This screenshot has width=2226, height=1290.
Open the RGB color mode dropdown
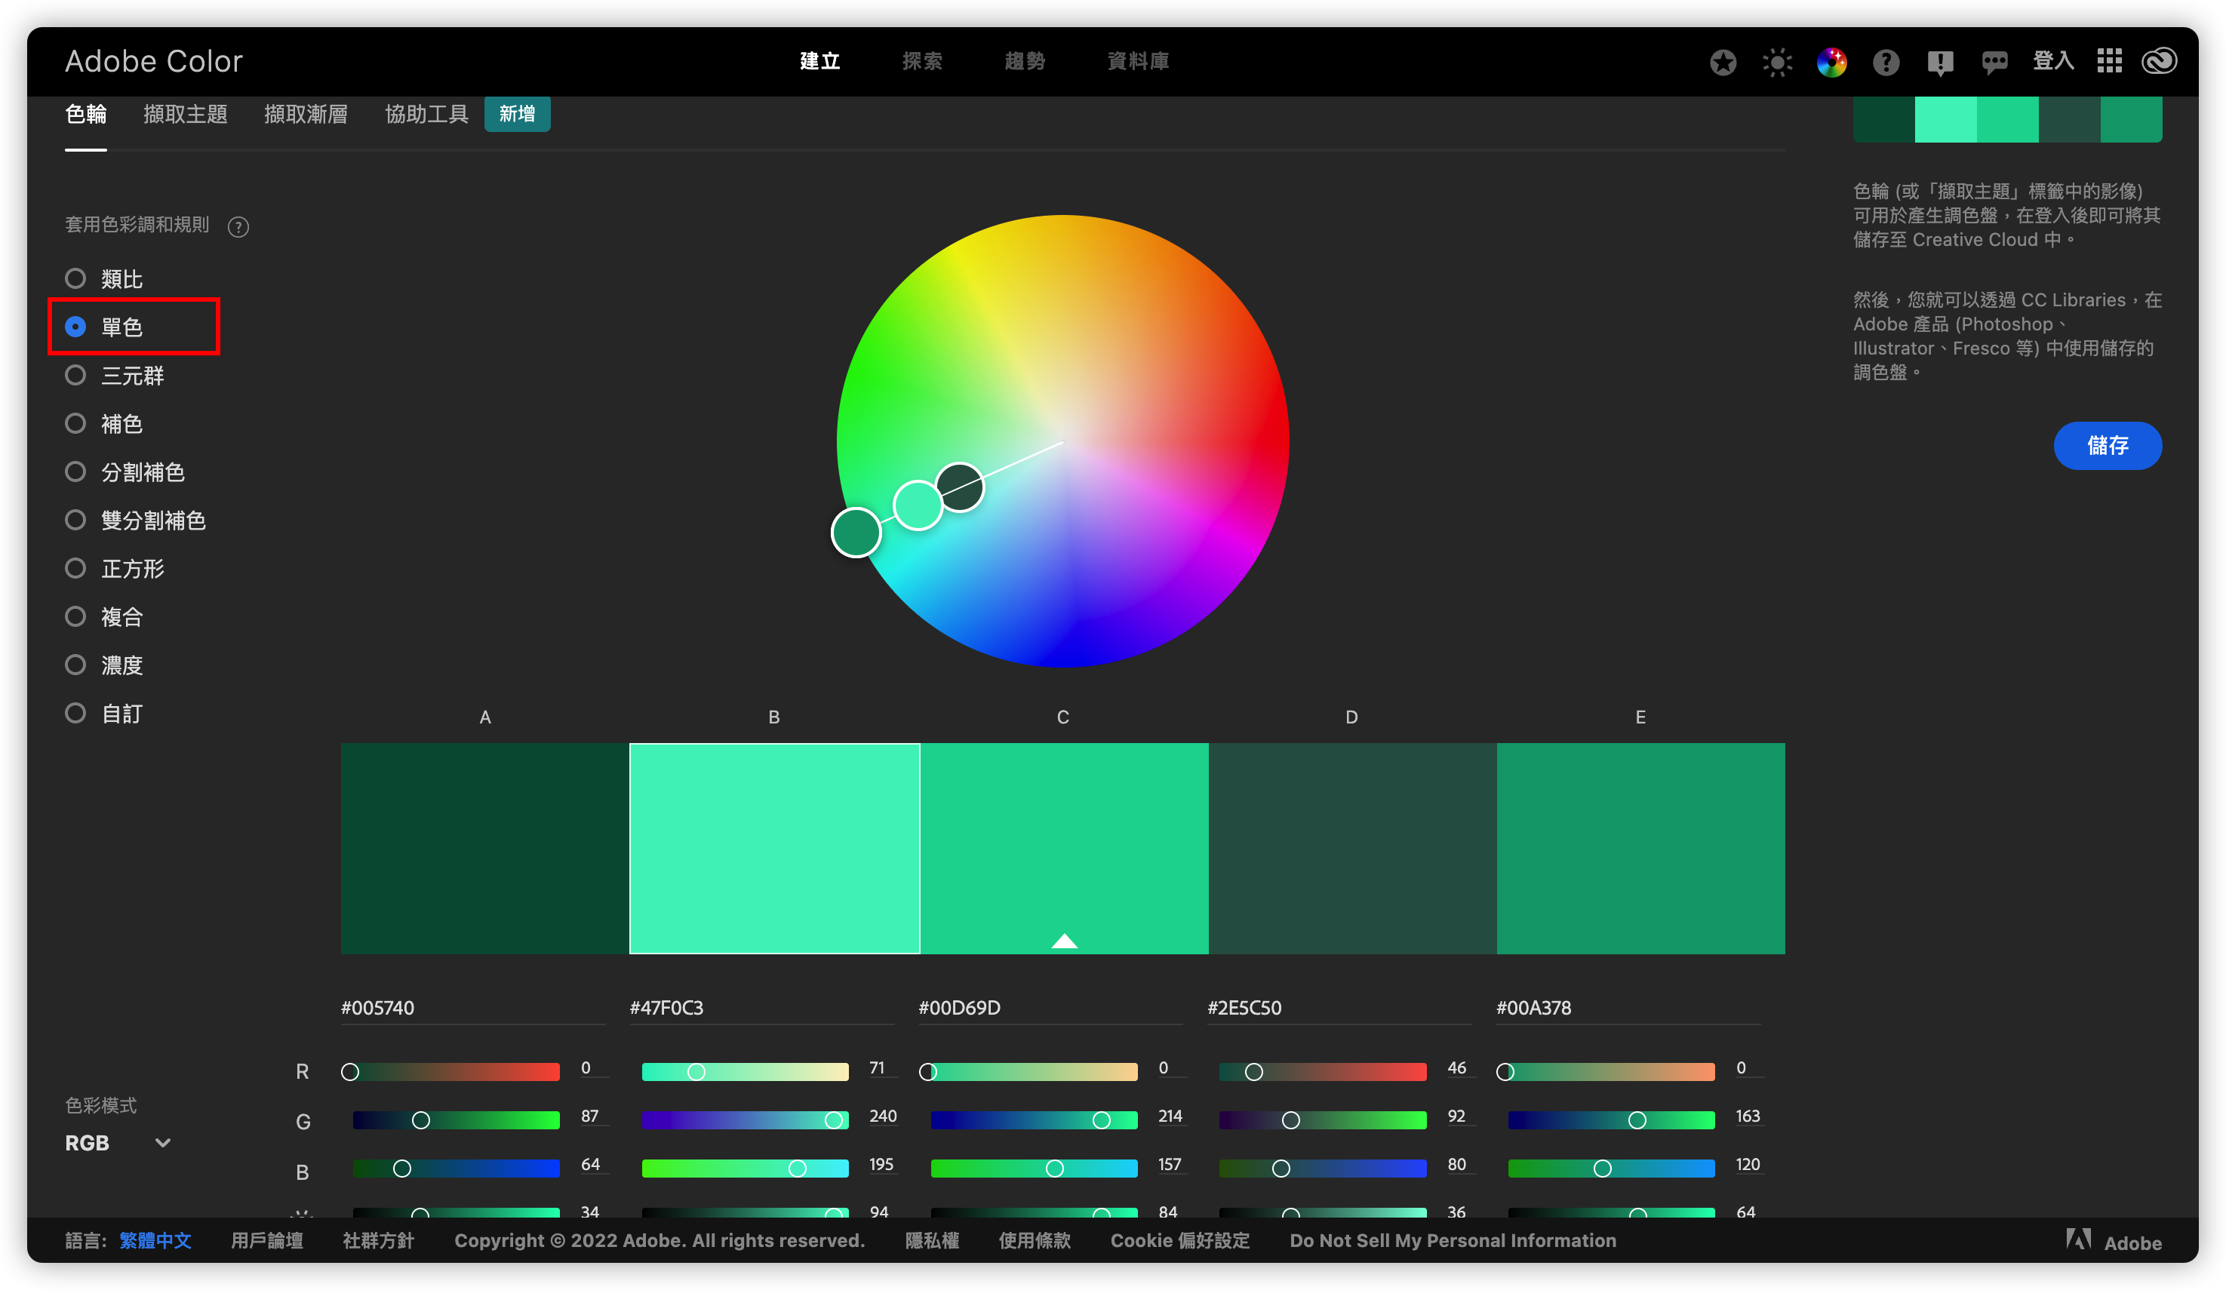118,1143
